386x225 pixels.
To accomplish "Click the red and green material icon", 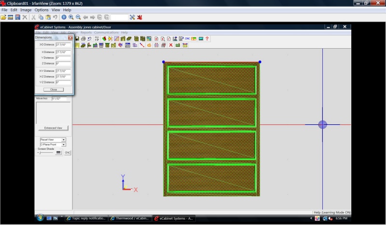I will [104, 39].
